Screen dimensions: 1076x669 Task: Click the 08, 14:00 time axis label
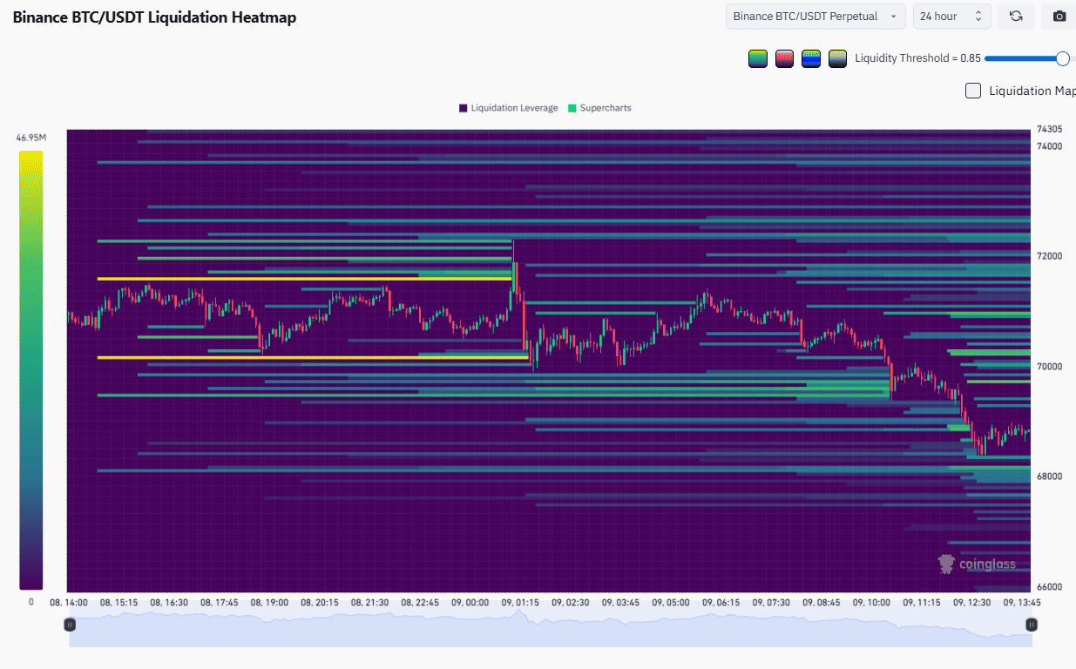pyautogui.click(x=68, y=602)
